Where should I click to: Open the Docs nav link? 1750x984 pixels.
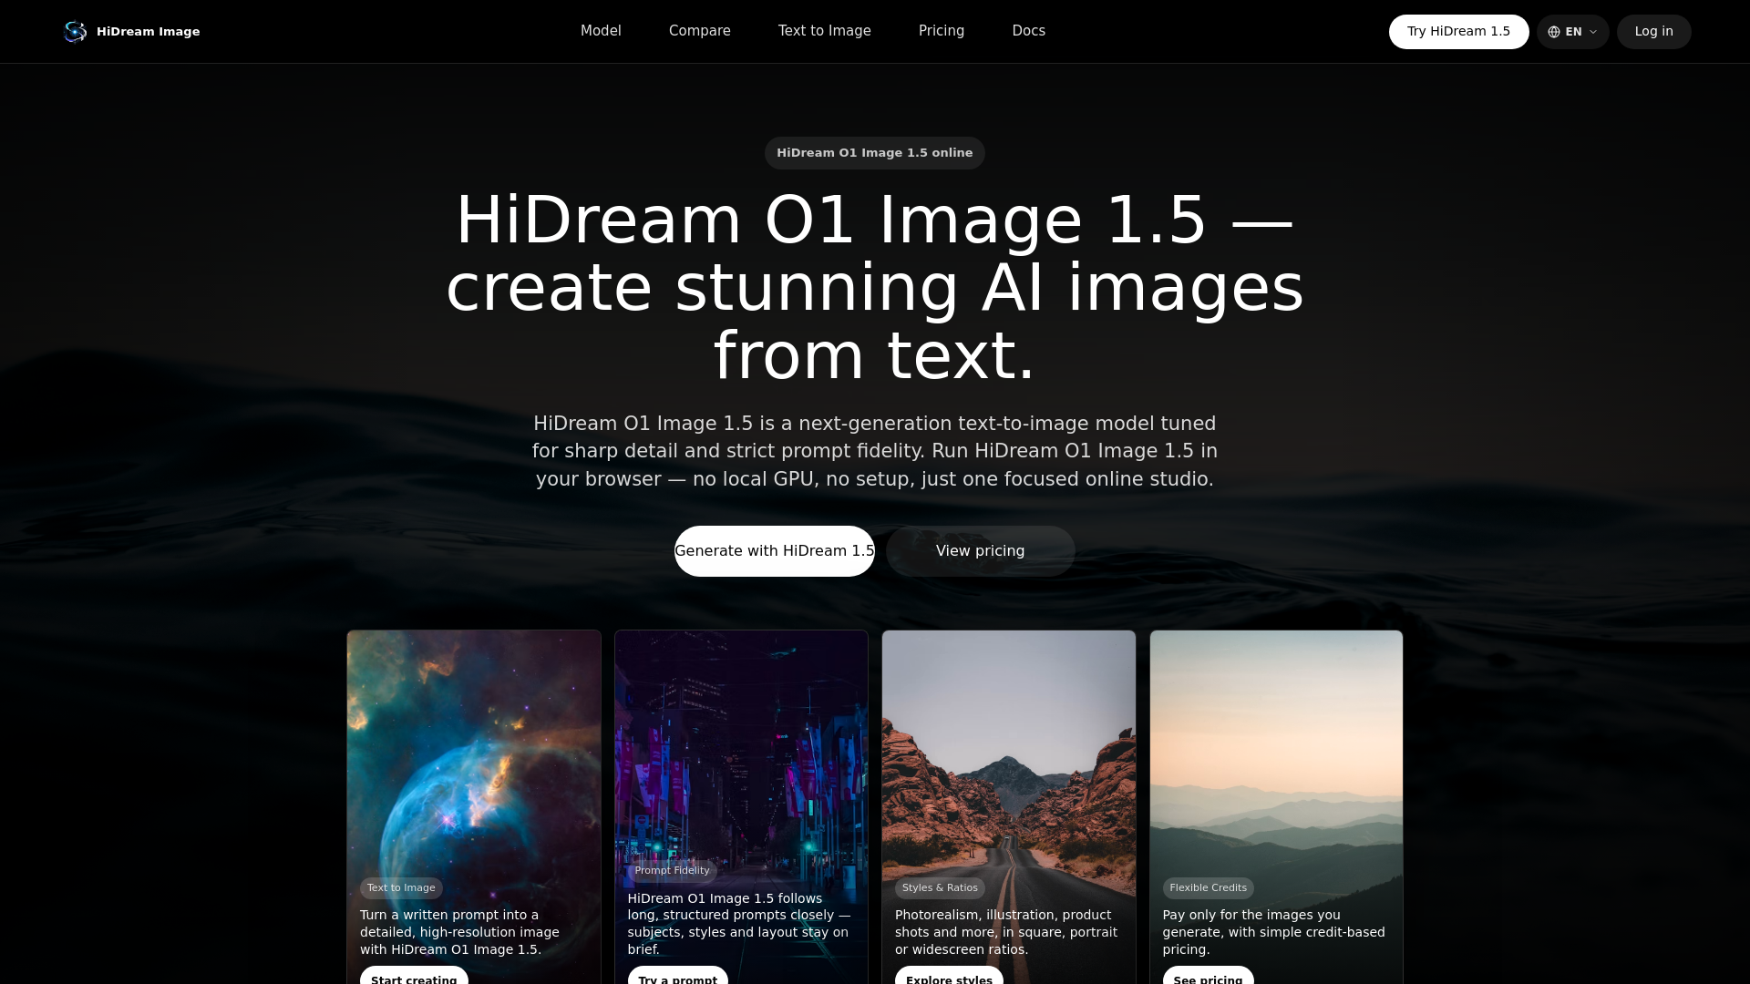click(1029, 31)
